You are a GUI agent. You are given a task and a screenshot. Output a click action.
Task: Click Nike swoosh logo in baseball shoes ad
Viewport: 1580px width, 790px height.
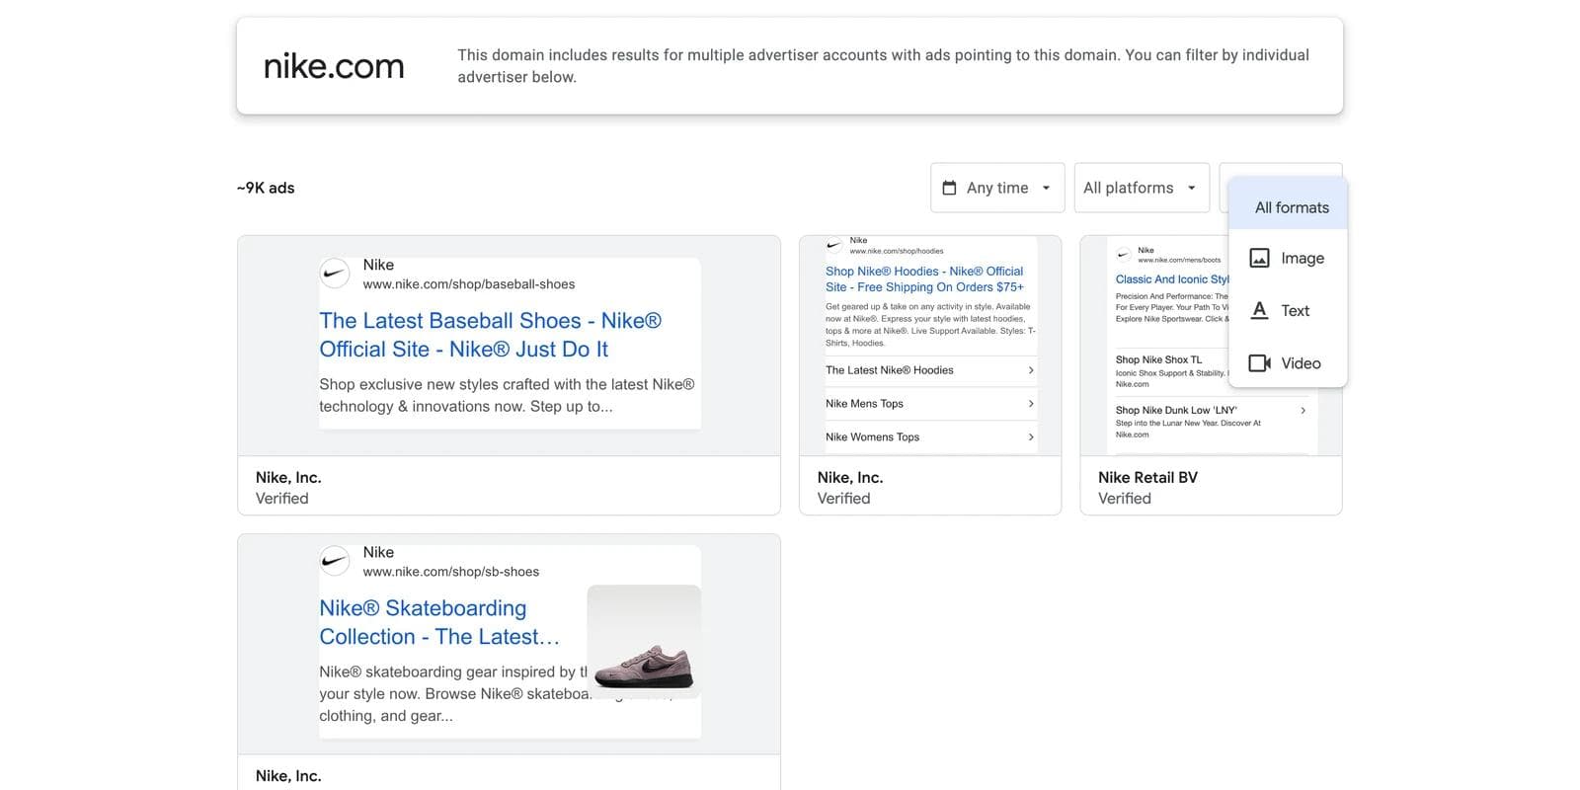click(335, 274)
